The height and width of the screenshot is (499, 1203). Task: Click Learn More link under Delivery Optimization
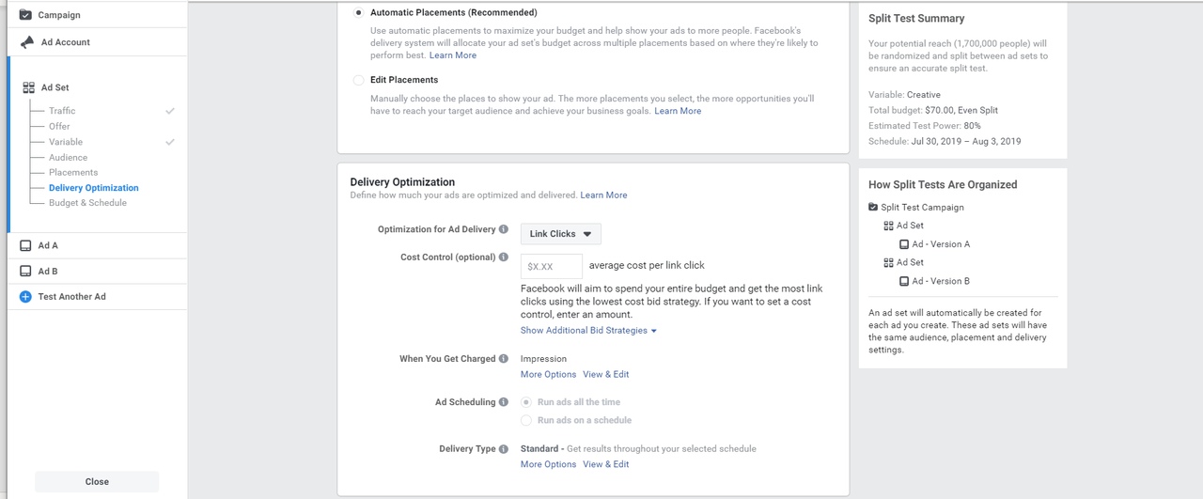[603, 195]
